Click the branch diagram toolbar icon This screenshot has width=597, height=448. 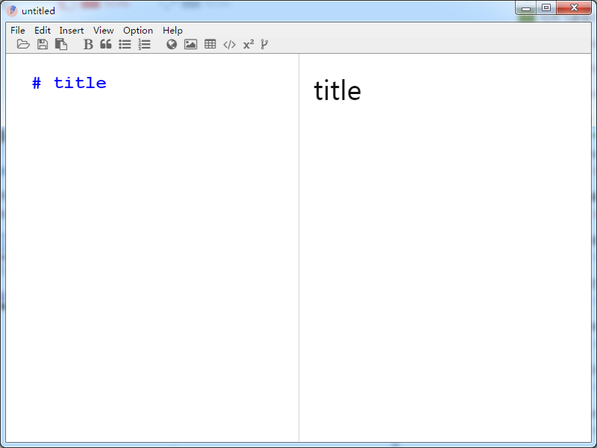point(264,45)
